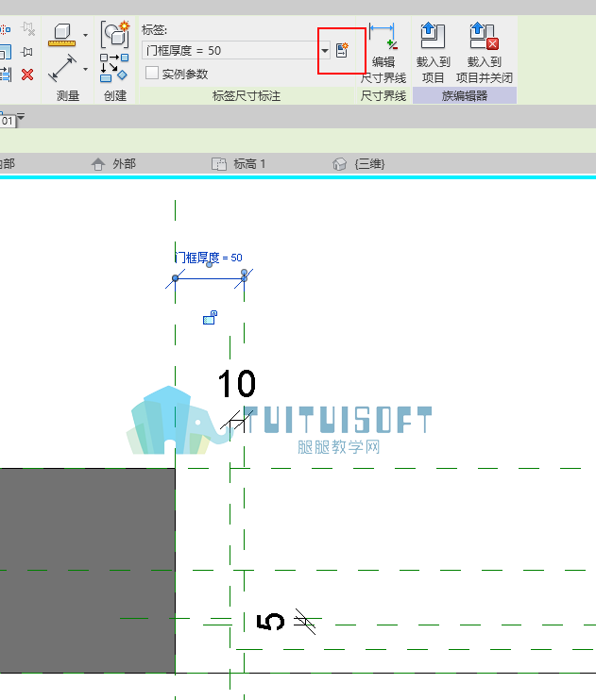Click the measure-between-references ruler tool
596x700 pixels.
click(61, 35)
